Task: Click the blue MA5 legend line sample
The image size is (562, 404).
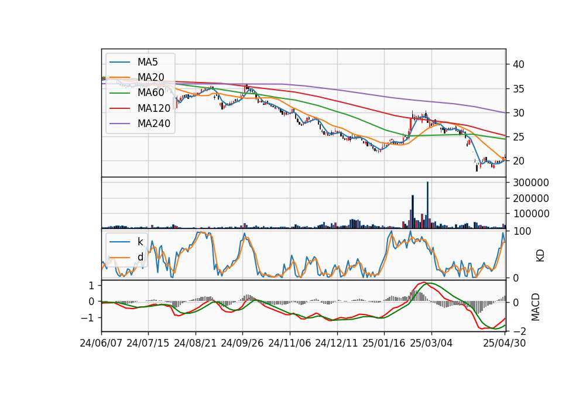Action: coord(119,62)
